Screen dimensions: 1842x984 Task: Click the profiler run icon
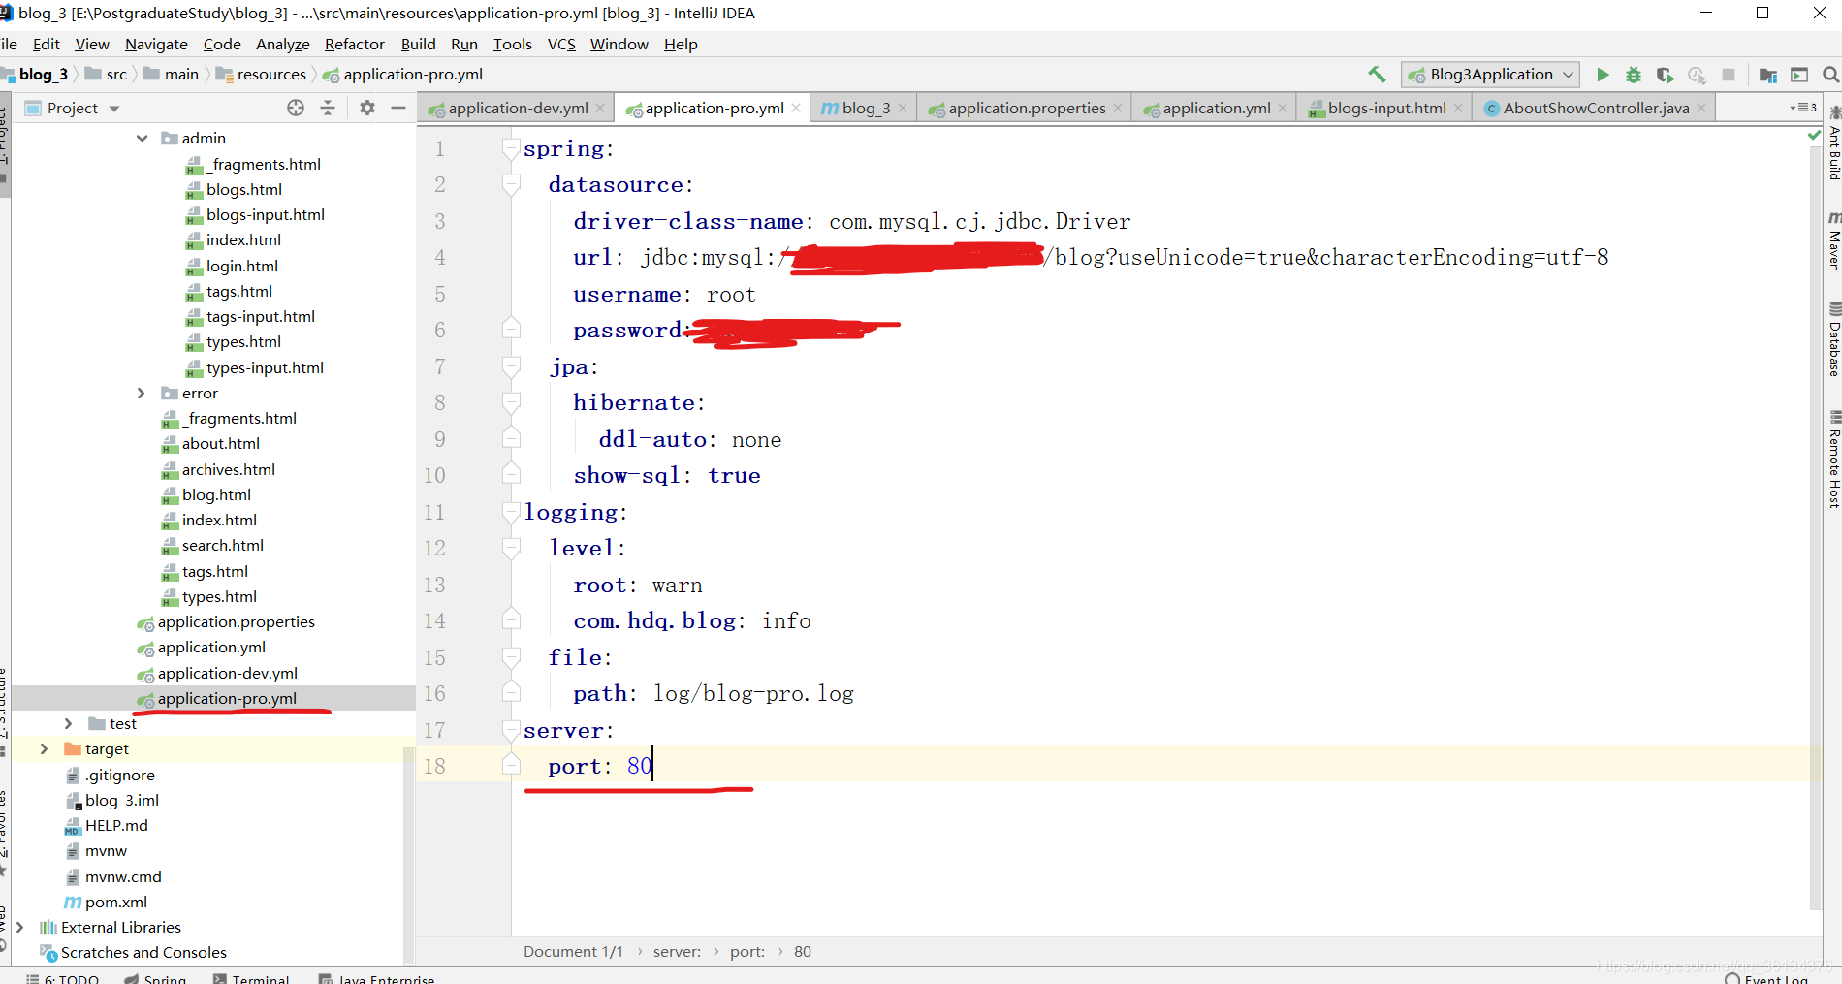click(1697, 75)
